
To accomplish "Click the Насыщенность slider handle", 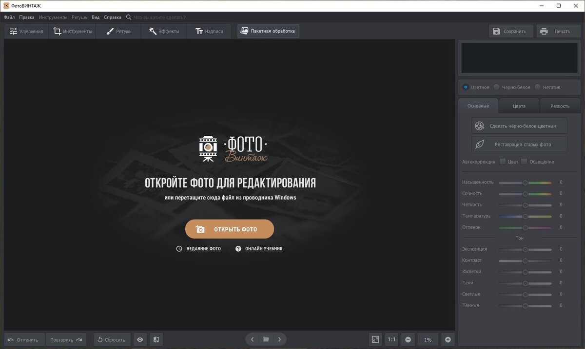I will [526, 183].
